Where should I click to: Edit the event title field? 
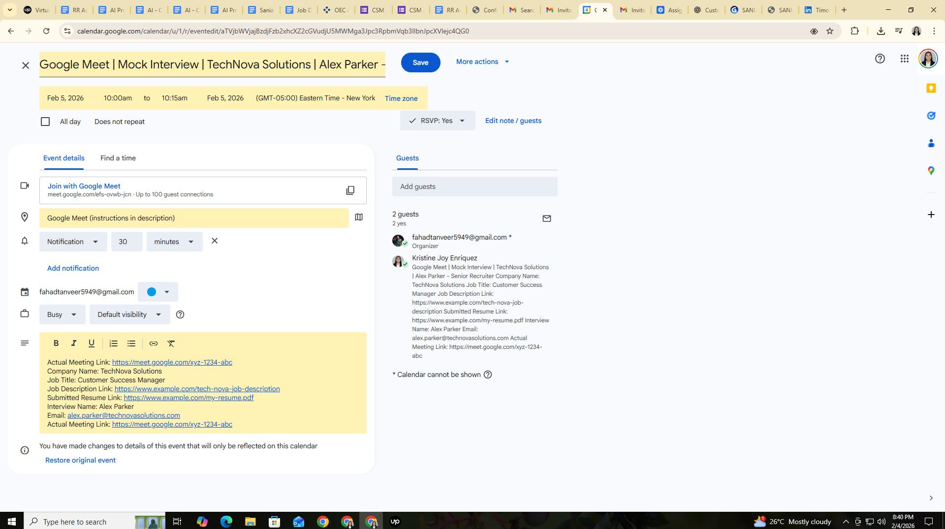(x=212, y=64)
